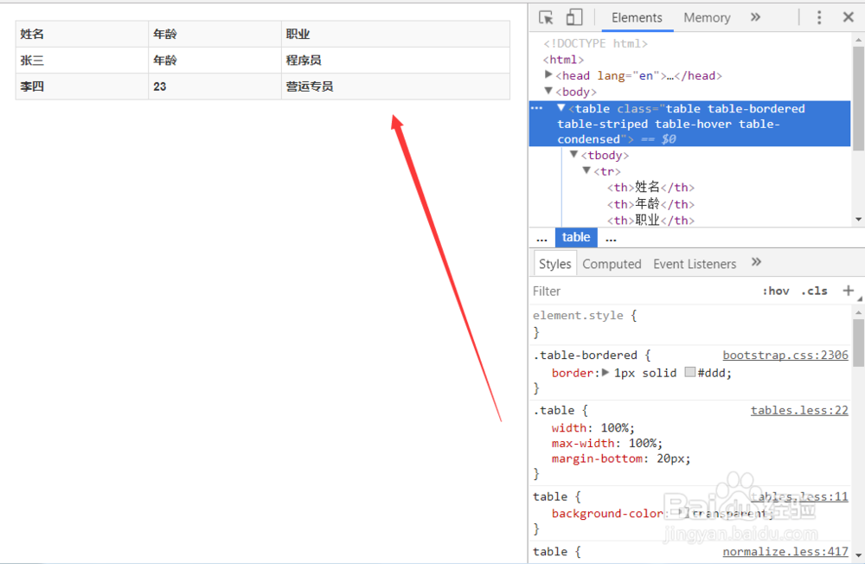Click the .table-bordered selector text
The height and width of the screenshot is (564, 865).
pyautogui.click(x=586, y=355)
